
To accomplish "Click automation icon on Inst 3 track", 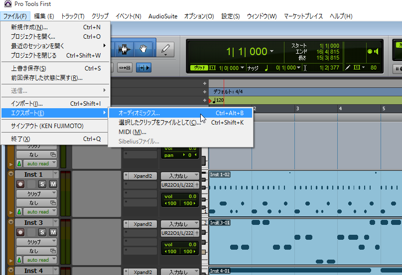I will point(19,260).
